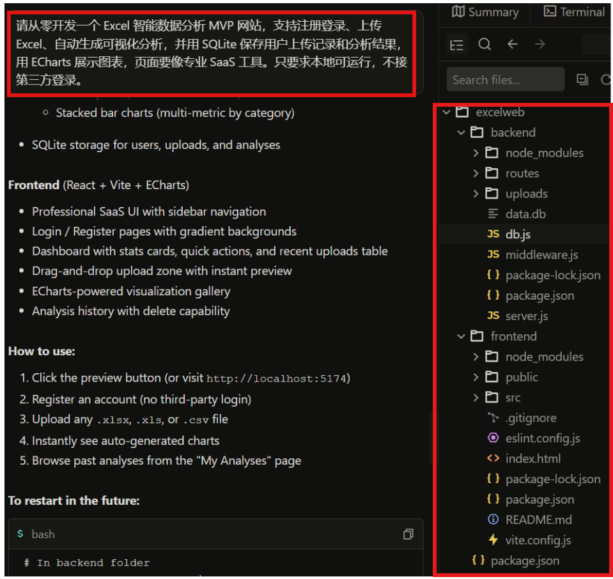Click the git icon beside .gitignore
Image resolution: width=613 pixels, height=579 pixels.
[493, 417]
